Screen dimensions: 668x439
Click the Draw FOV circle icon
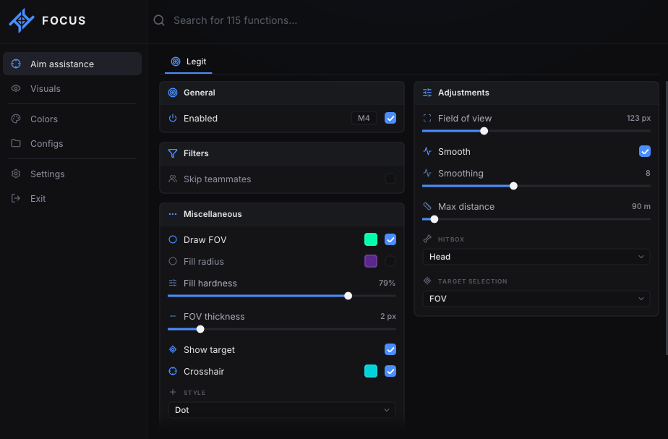tap(173, 239)
